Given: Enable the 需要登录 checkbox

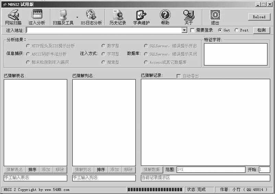Looking at the screenshot, I should pos(193,31).
